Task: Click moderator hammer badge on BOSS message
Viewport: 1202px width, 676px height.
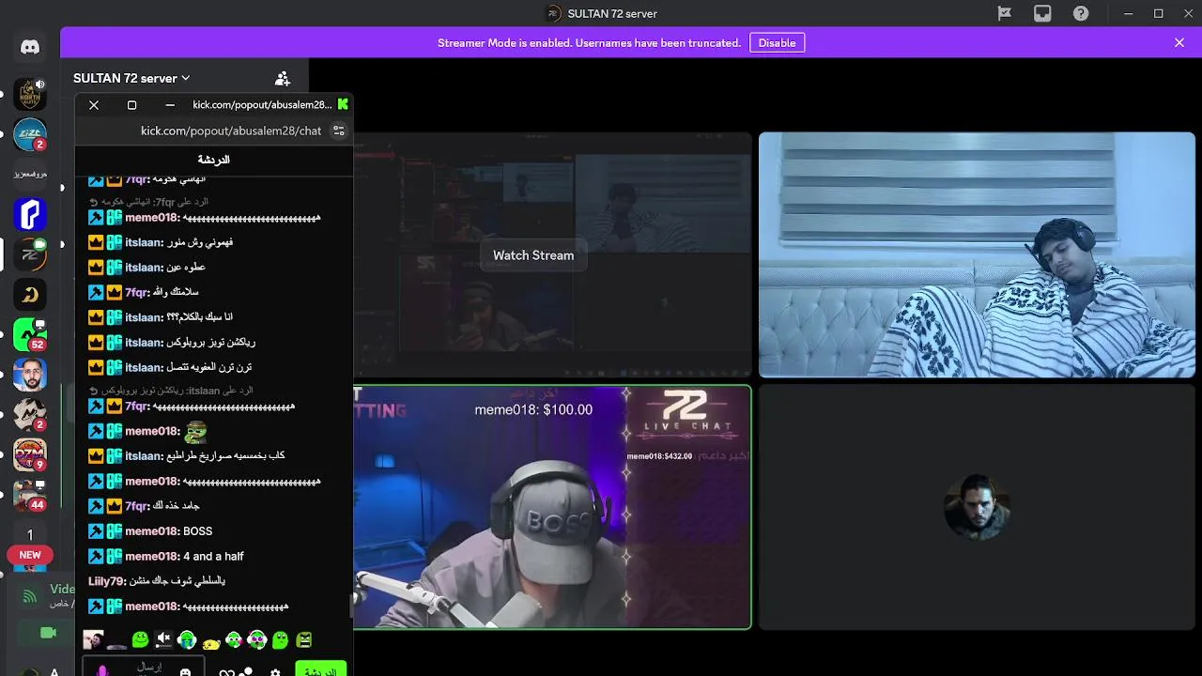Action: 96,531
